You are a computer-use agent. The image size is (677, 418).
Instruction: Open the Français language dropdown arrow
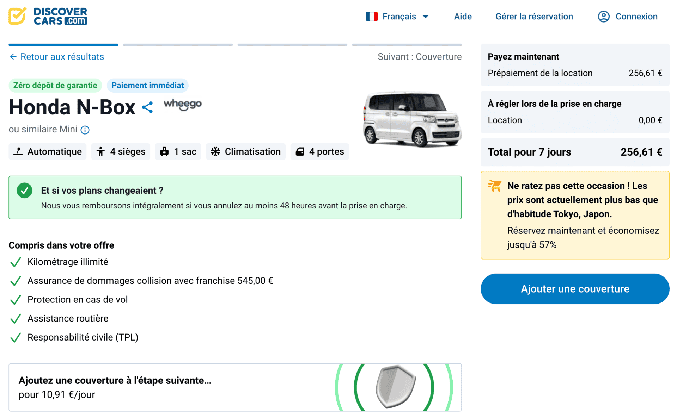pos(426,17)
